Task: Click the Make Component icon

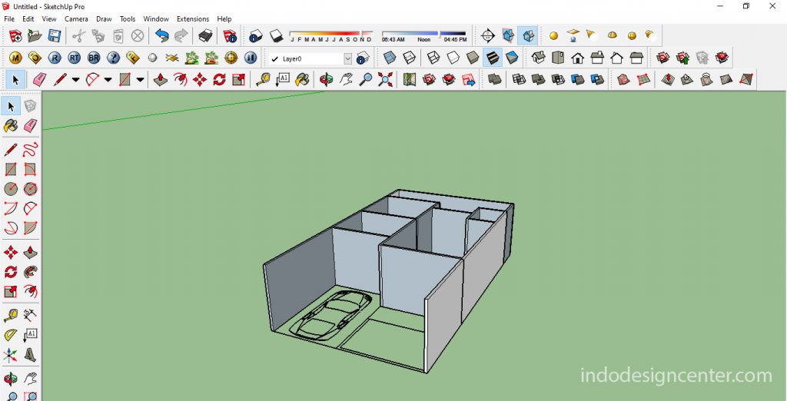Action: point(30,105)
